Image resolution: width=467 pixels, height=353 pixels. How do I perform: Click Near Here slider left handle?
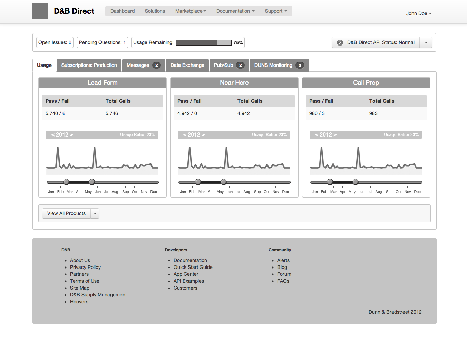tap(198, 182)
